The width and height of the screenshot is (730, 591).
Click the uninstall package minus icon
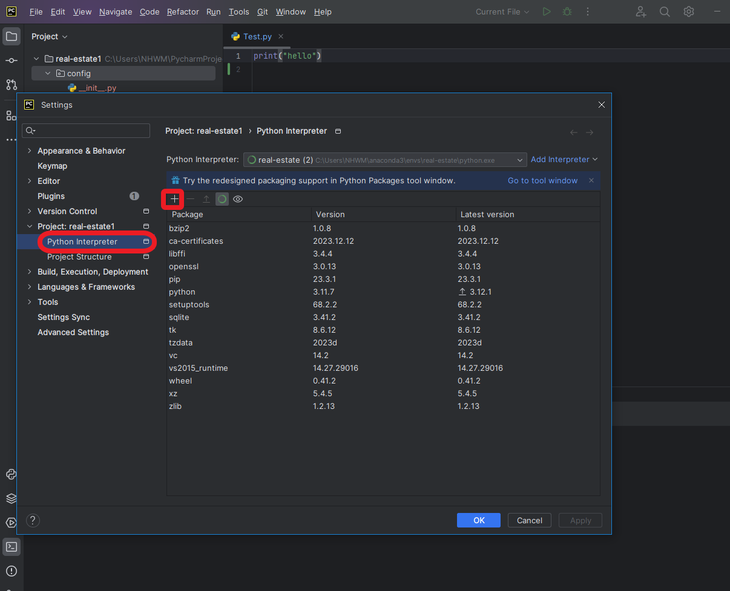tap(191, 199)
